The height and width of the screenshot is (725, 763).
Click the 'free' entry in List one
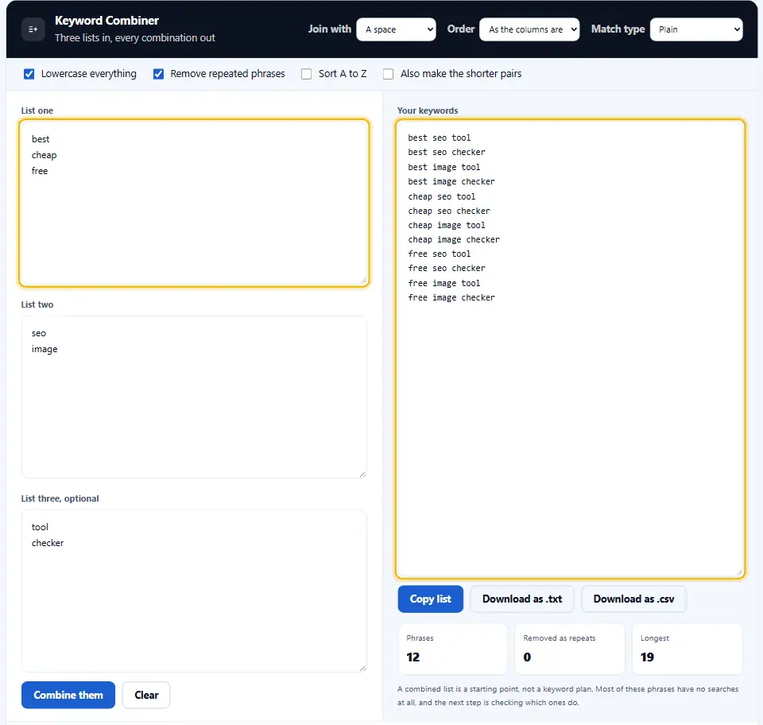(x=40, y=171)
